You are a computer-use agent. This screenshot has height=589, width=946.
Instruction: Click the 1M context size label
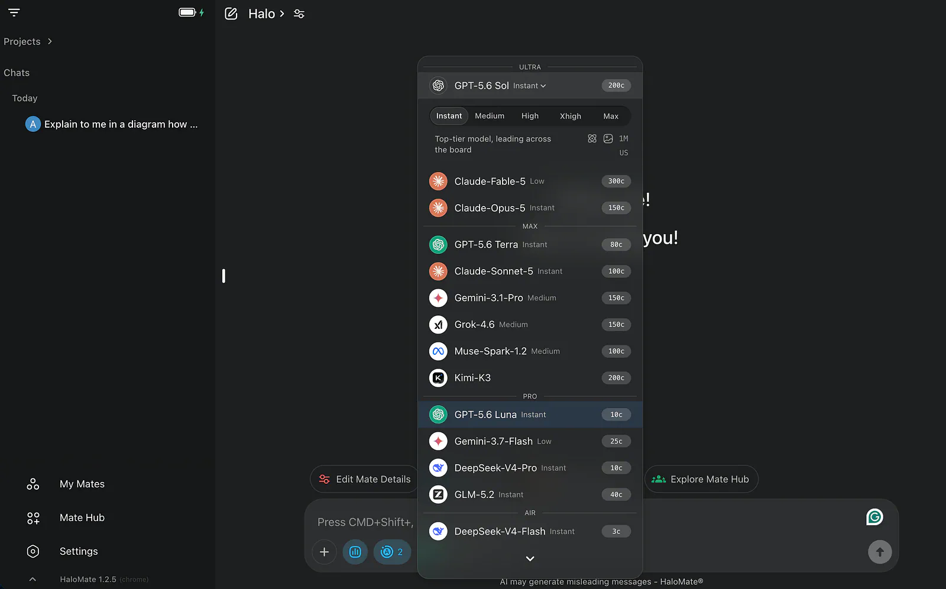[623, 138]
